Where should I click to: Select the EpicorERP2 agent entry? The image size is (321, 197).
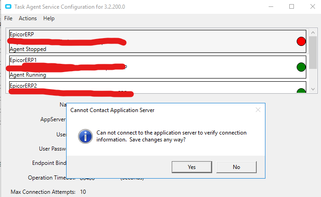pos(152,87)
